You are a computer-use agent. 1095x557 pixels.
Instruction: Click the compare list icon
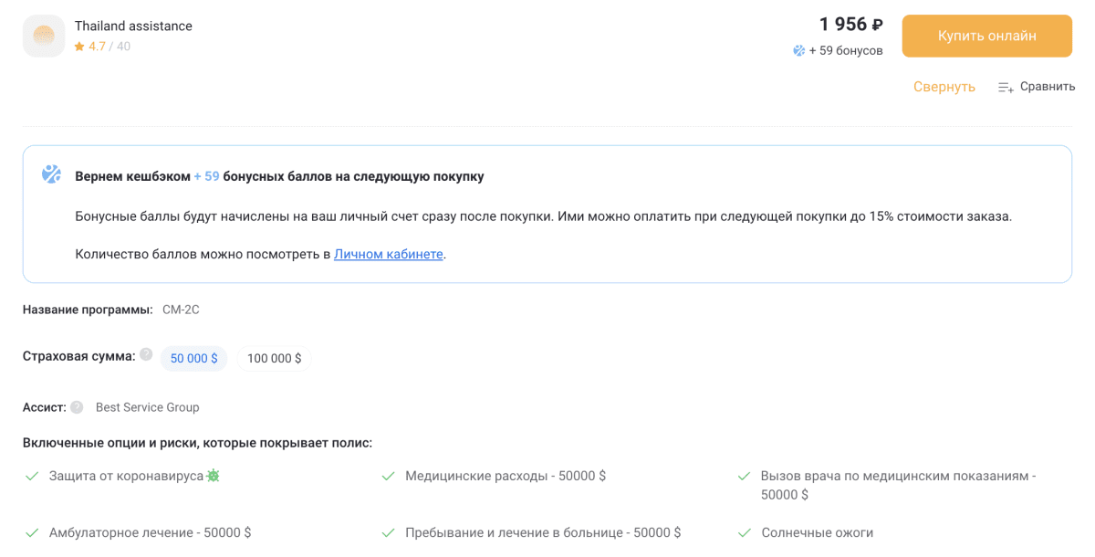1006,88
